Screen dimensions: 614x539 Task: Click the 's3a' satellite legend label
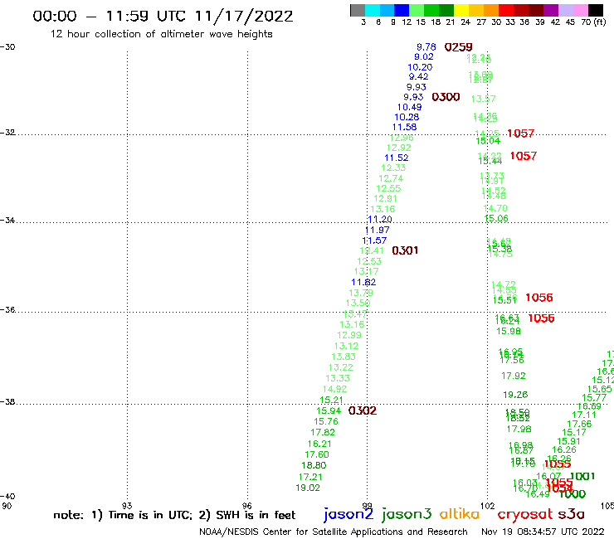pyautogui.click(x=572, y=514)
